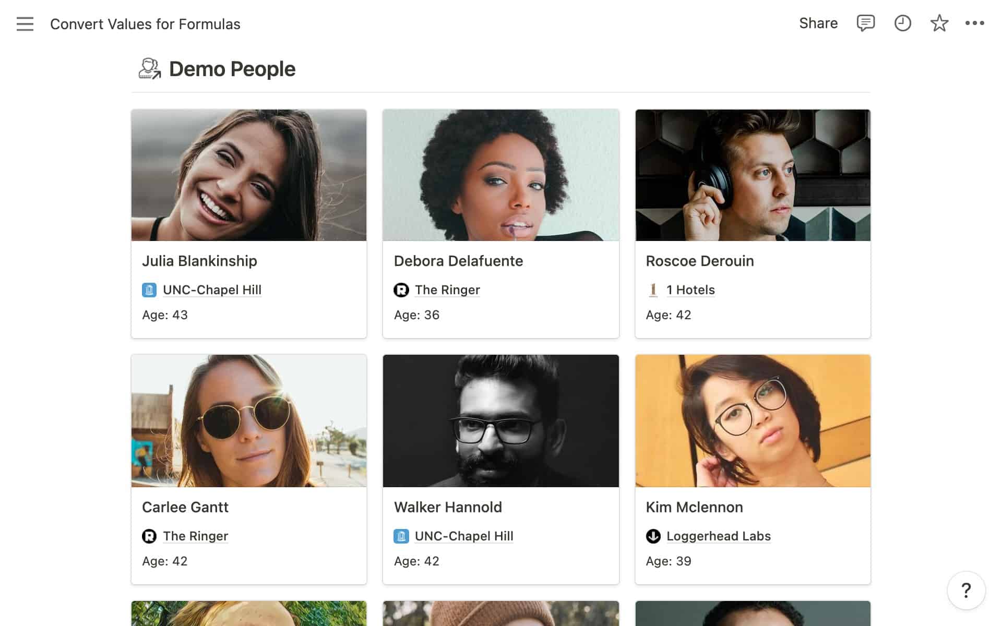This screenshot has width=1002, height=626.
Task: Open the sidebar with the hamburger icon
Action: point(25,23)
